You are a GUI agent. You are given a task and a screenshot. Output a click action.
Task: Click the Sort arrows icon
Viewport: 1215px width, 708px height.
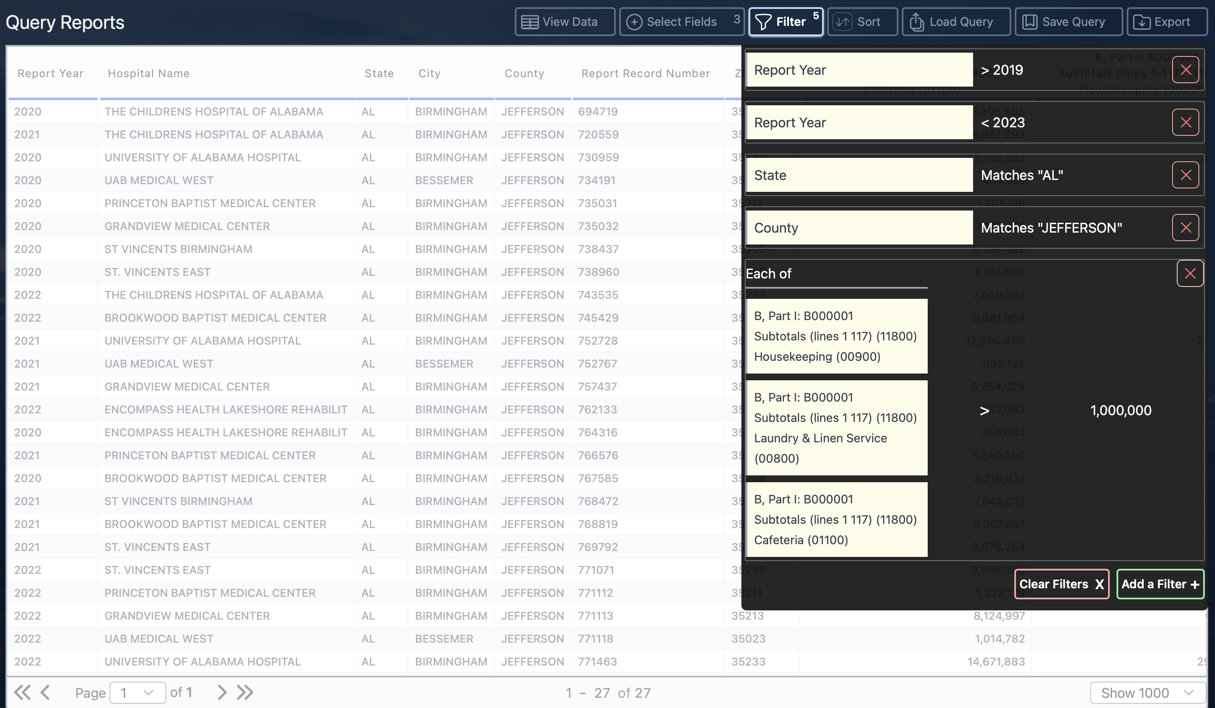pyautogui.click(x=842, y=21)
